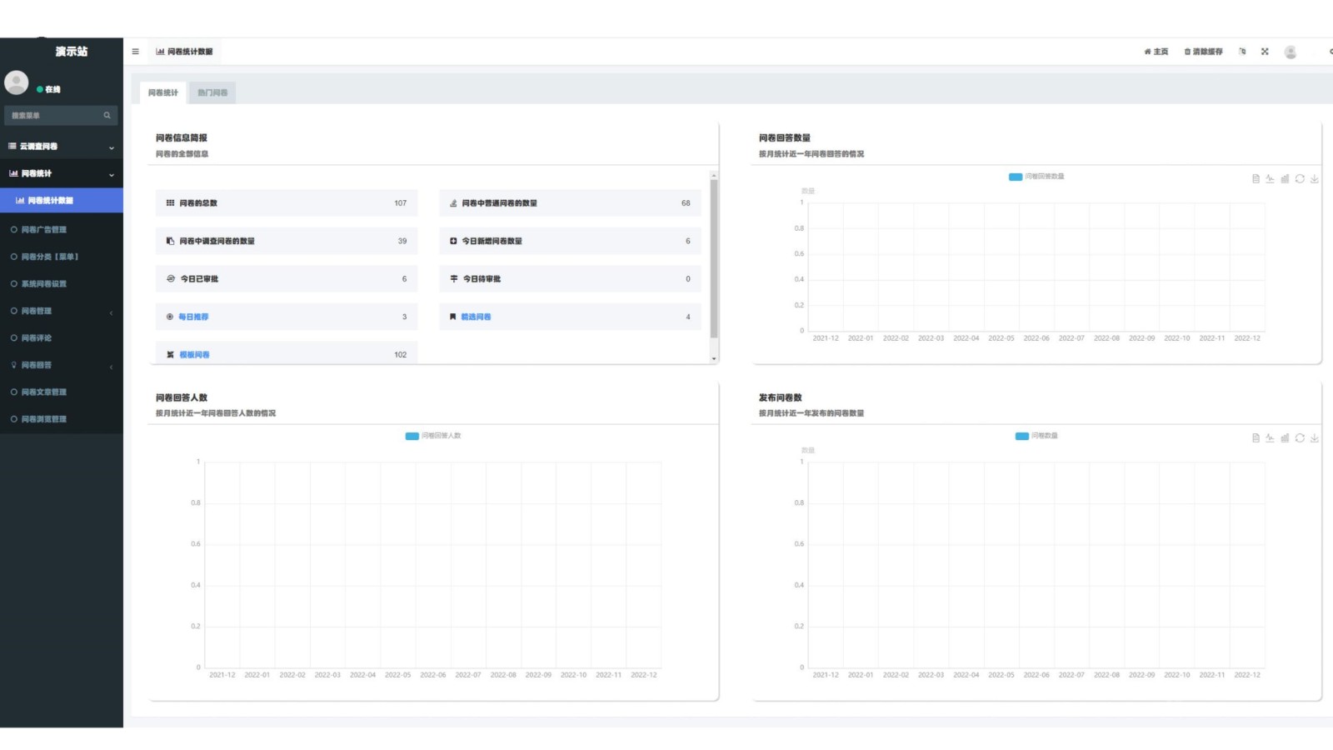Click the 演示站 site title
The width and height of the screenshot is (1333, 750).
click(x=72, y=52)
